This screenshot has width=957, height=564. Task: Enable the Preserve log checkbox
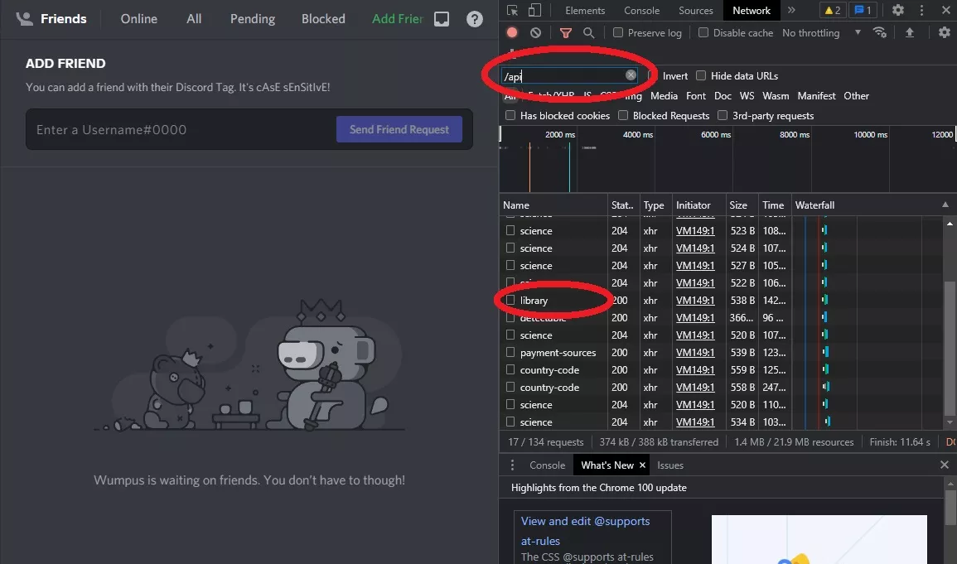click(x=617, y=32)
